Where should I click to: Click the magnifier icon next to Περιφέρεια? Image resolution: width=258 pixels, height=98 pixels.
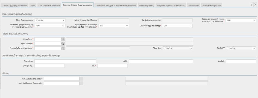point(63,39)
